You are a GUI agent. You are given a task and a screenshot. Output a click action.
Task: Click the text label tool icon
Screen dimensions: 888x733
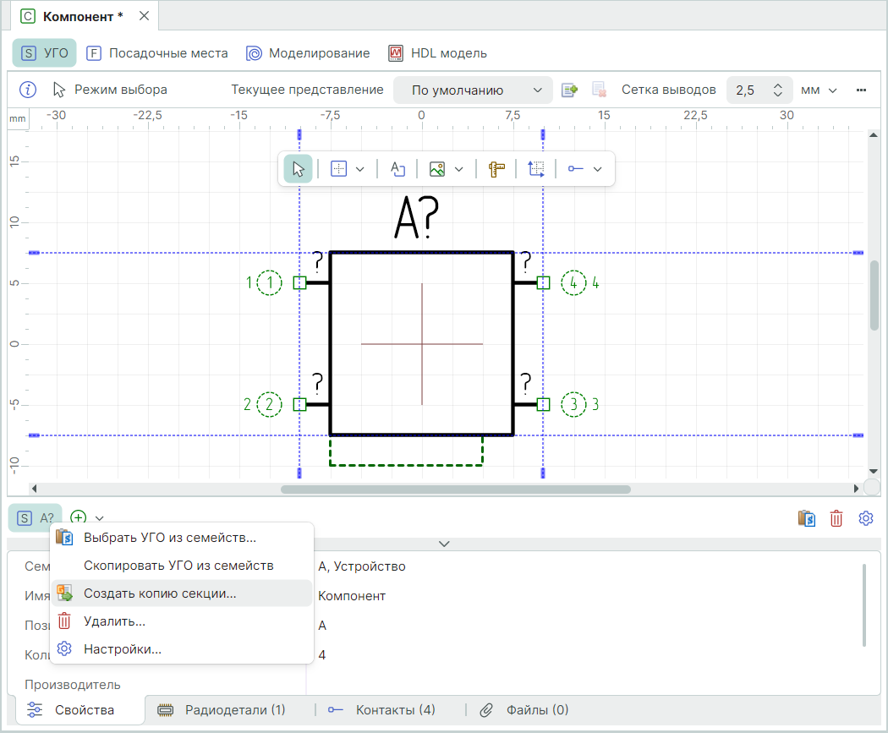pos(397,169)
